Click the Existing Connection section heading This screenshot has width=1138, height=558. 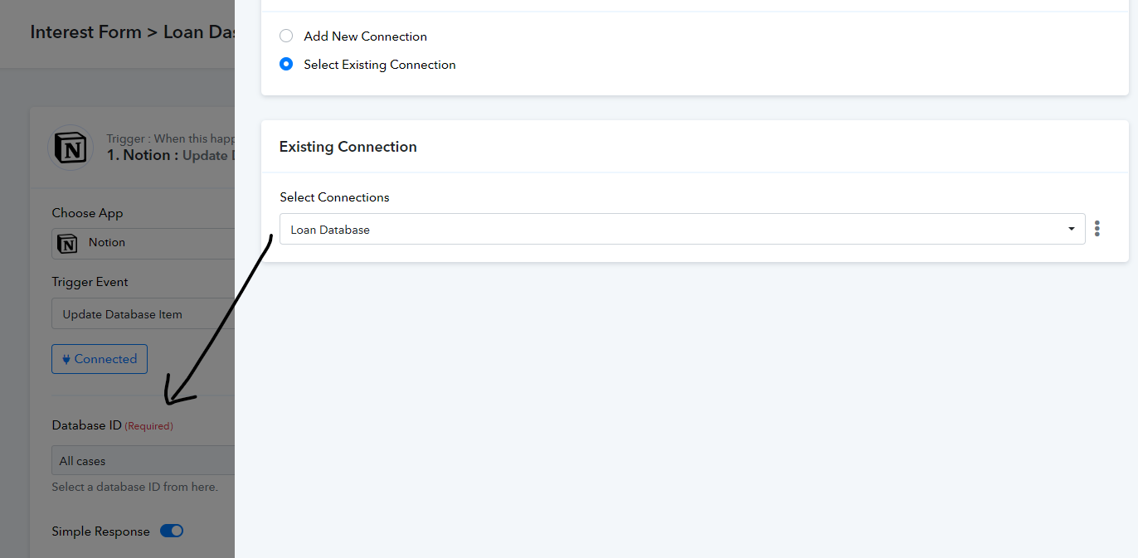[x=348, y=147]
